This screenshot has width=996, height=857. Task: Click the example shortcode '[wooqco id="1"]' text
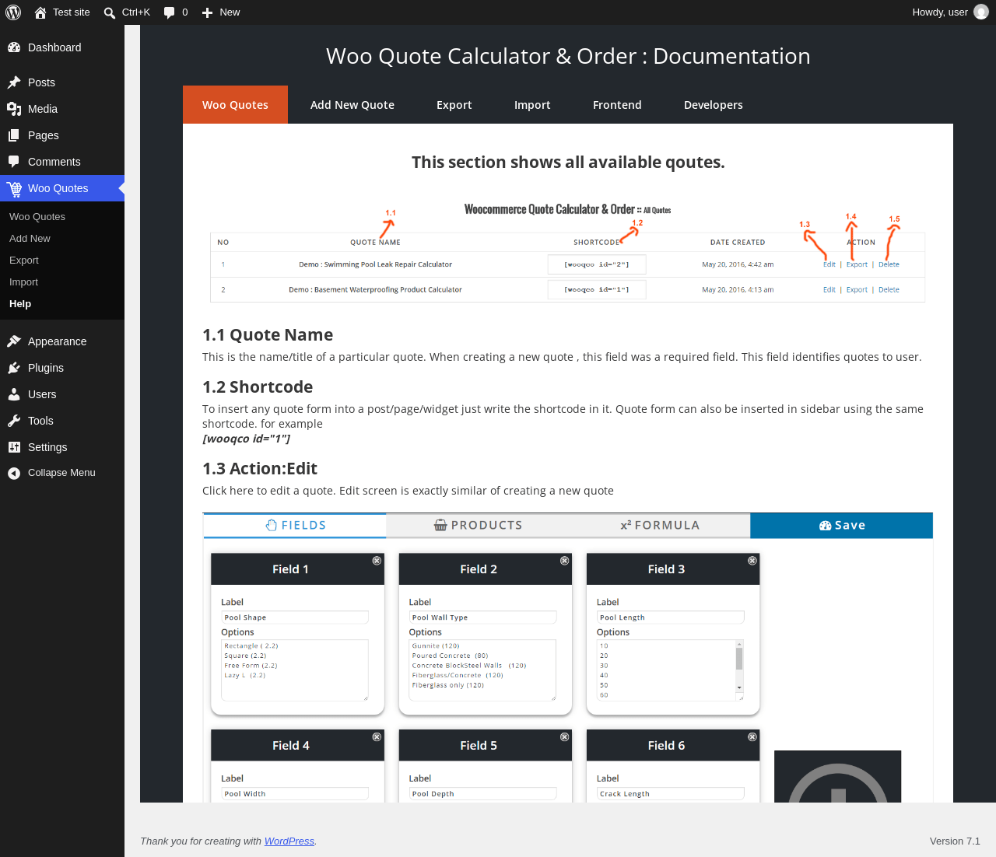247,439
